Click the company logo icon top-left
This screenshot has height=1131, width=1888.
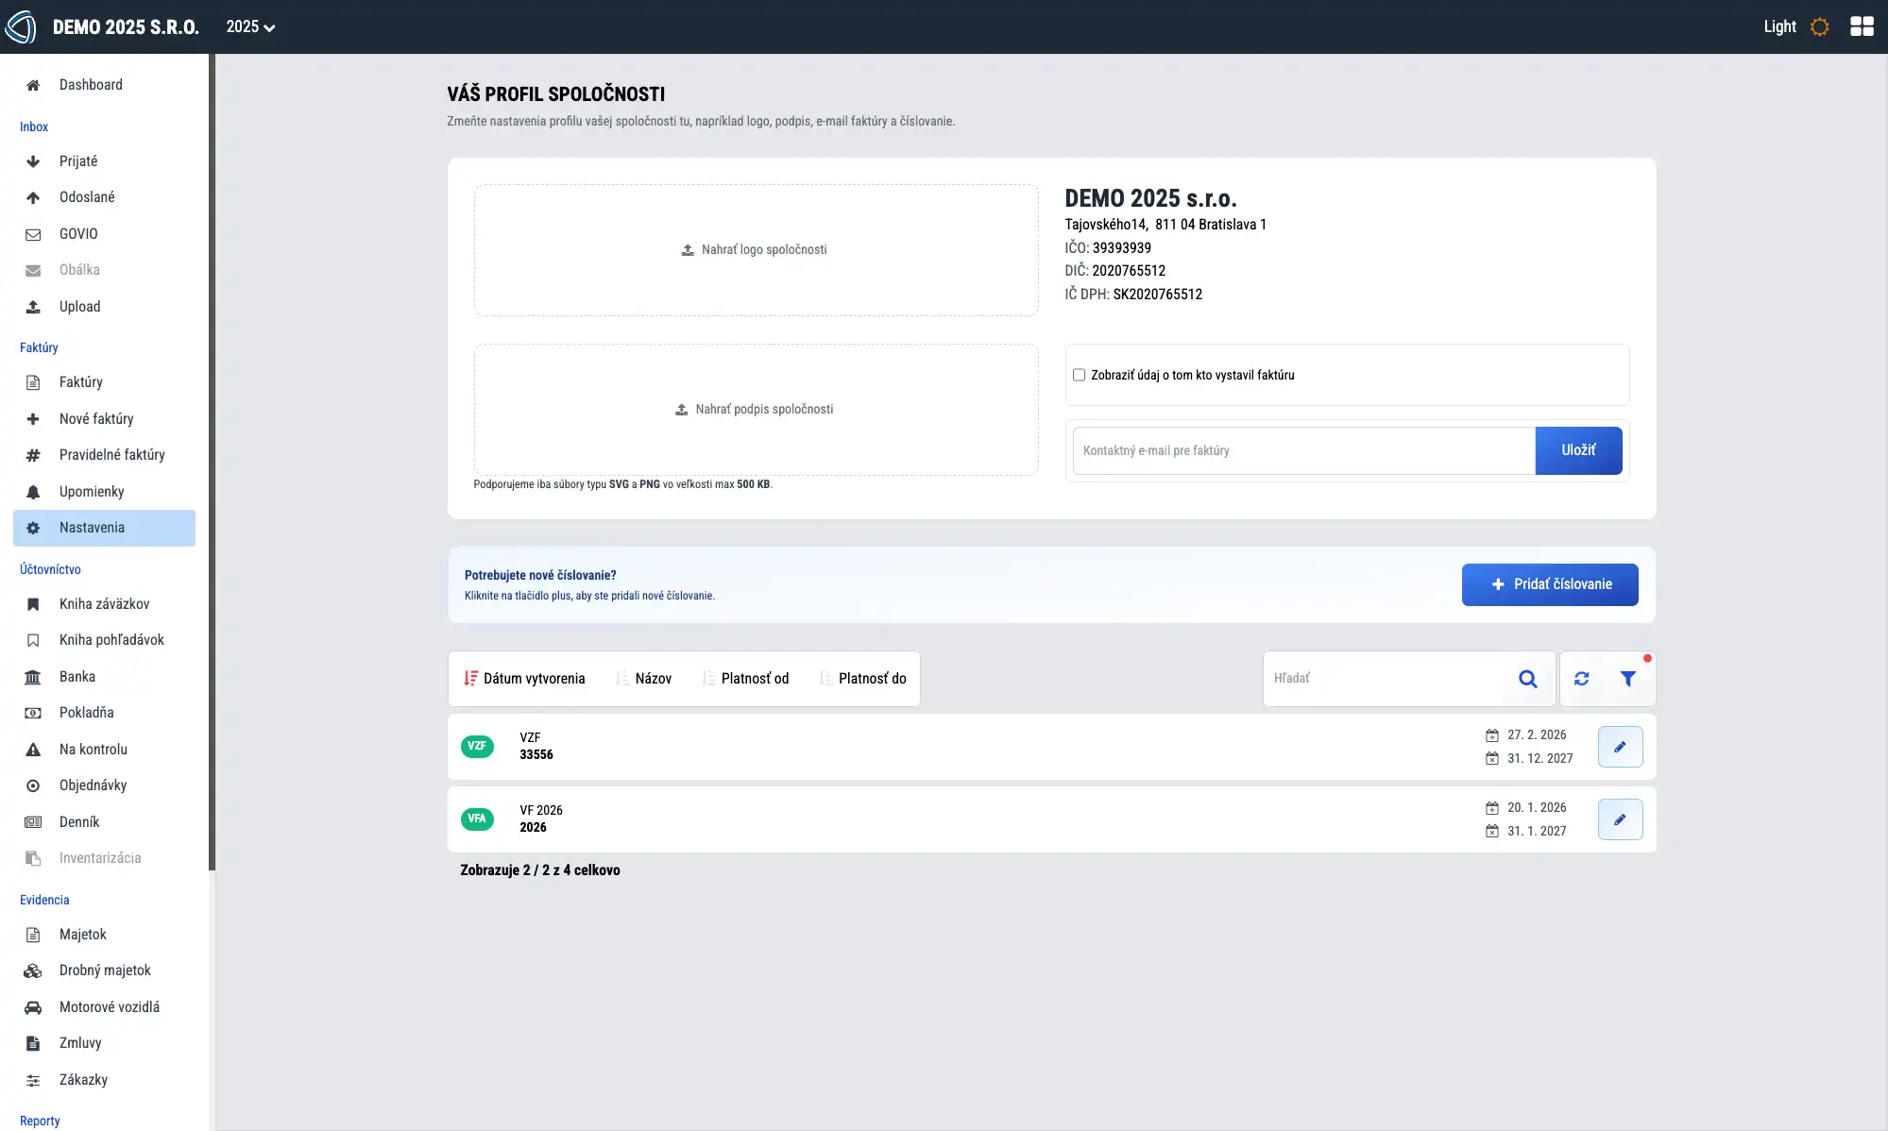coord(21,26)
